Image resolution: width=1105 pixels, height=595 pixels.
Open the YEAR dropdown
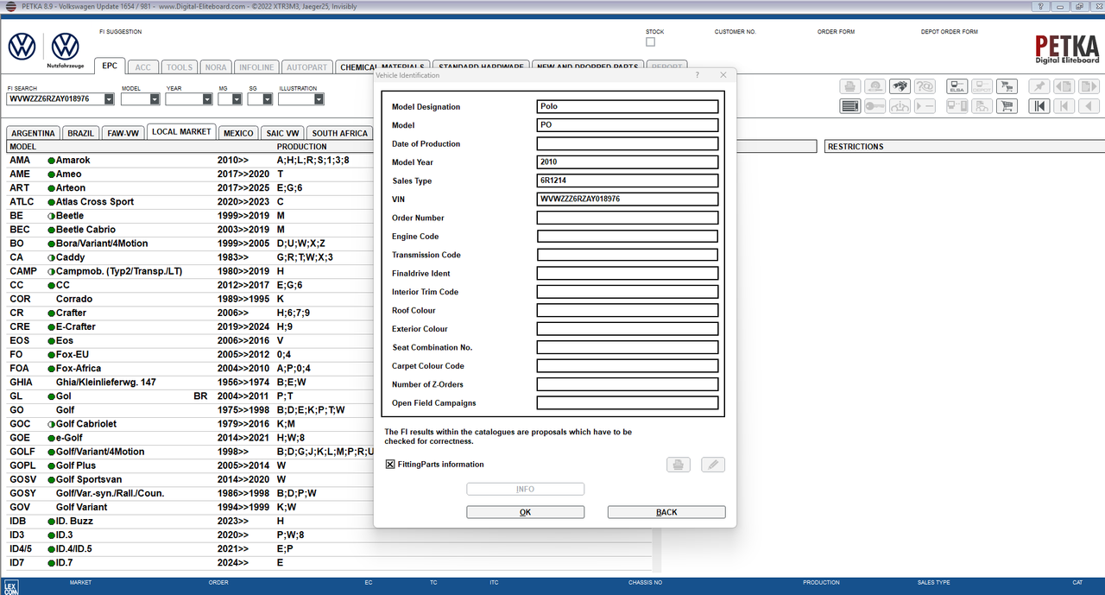pyautogui.click(x=207, y=99)
